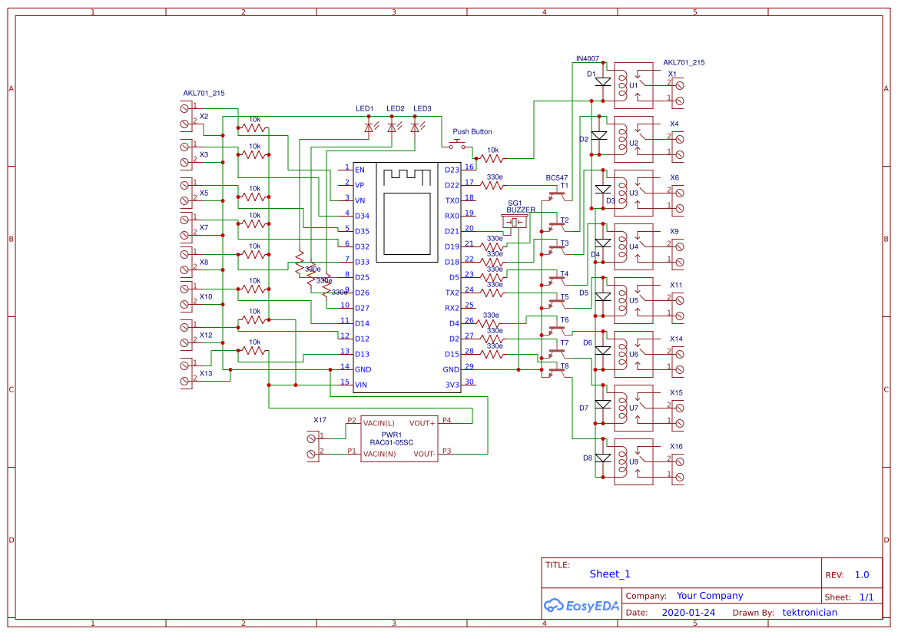This screenshot has width=898, height=635.
Task: Select the VIN pin label
Action: click(x=361, y=385)
